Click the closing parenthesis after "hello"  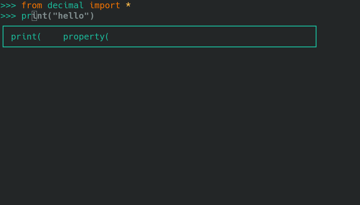(92, 16)
